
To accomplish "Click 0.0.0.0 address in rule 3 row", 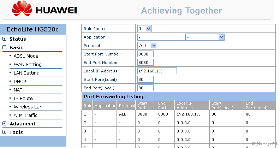I will (183, 131).
